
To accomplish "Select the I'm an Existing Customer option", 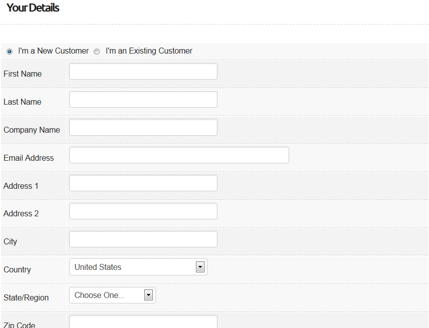I will point(97,52).
